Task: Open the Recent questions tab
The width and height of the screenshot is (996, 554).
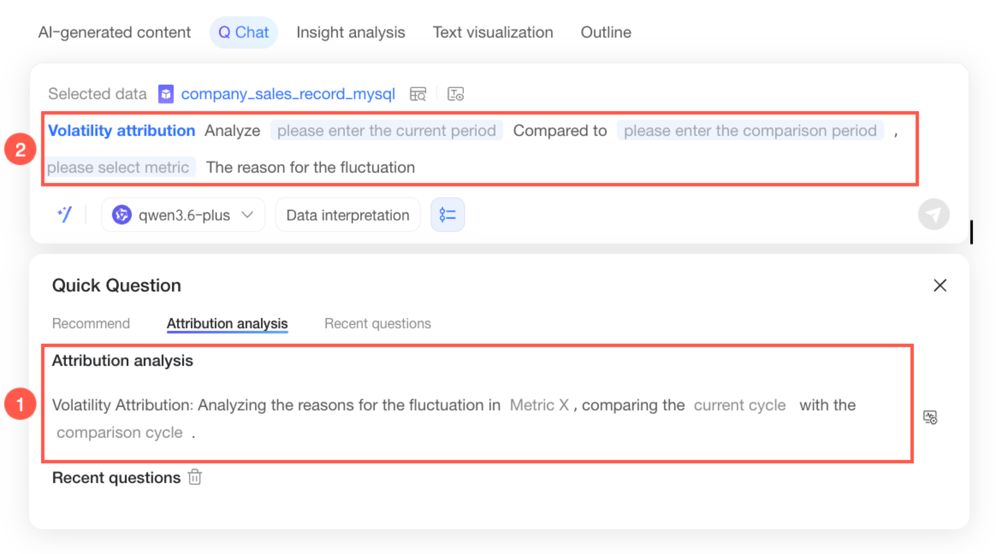Action: pyautogui.click(x=378, y=324)
